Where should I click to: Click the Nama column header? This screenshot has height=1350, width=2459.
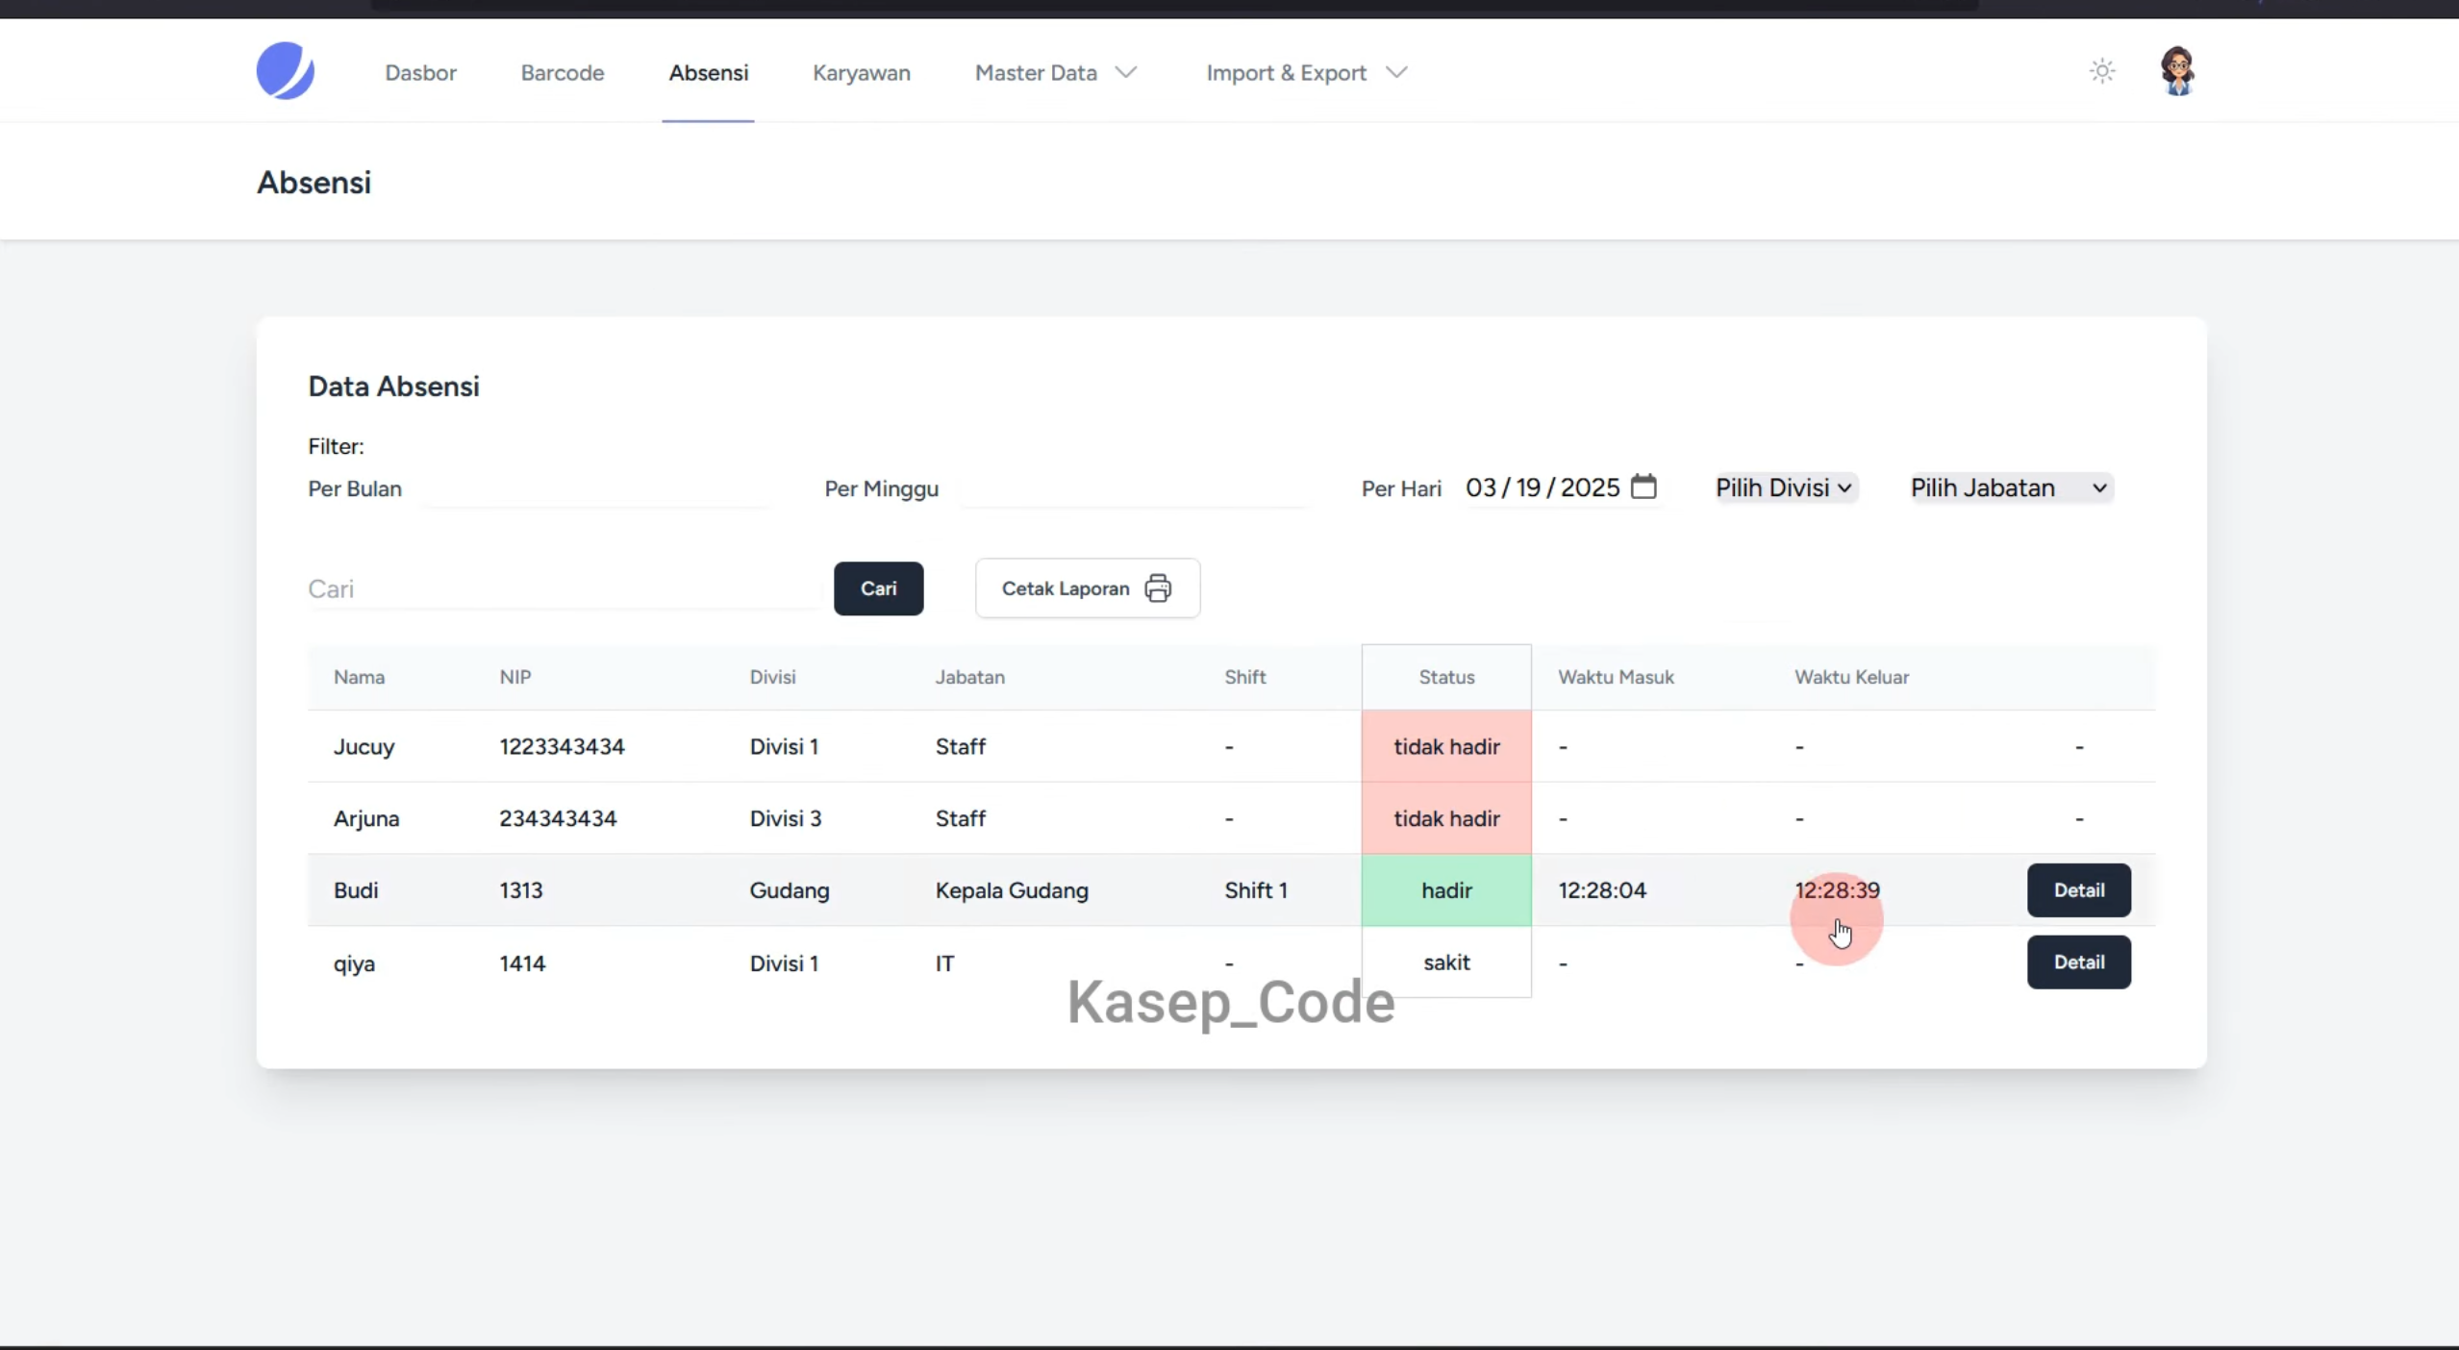click(359, 677)
